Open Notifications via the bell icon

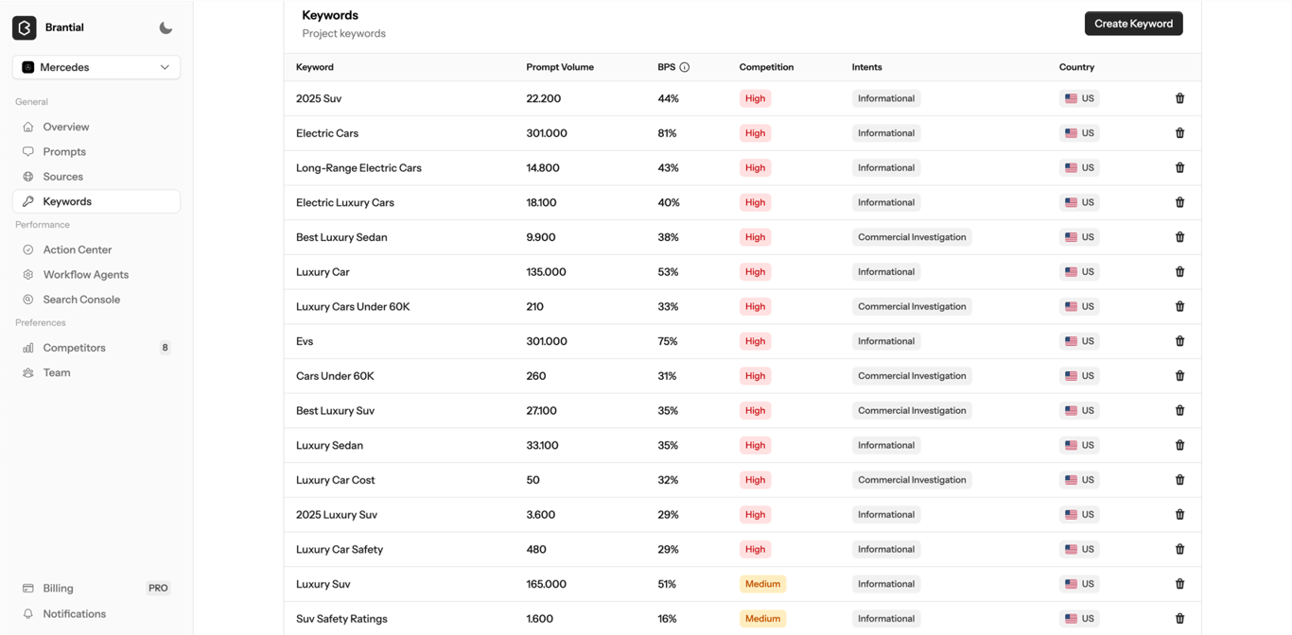click(x=29, y=613)
